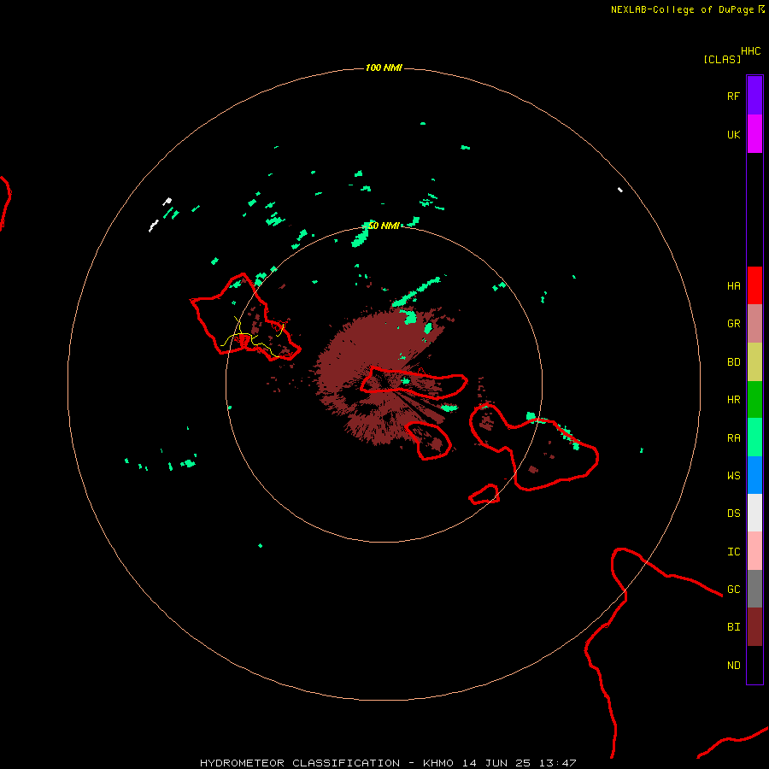Click the HHC product label
The width and height of the screenshot is (769, 769).
[750, 51]
